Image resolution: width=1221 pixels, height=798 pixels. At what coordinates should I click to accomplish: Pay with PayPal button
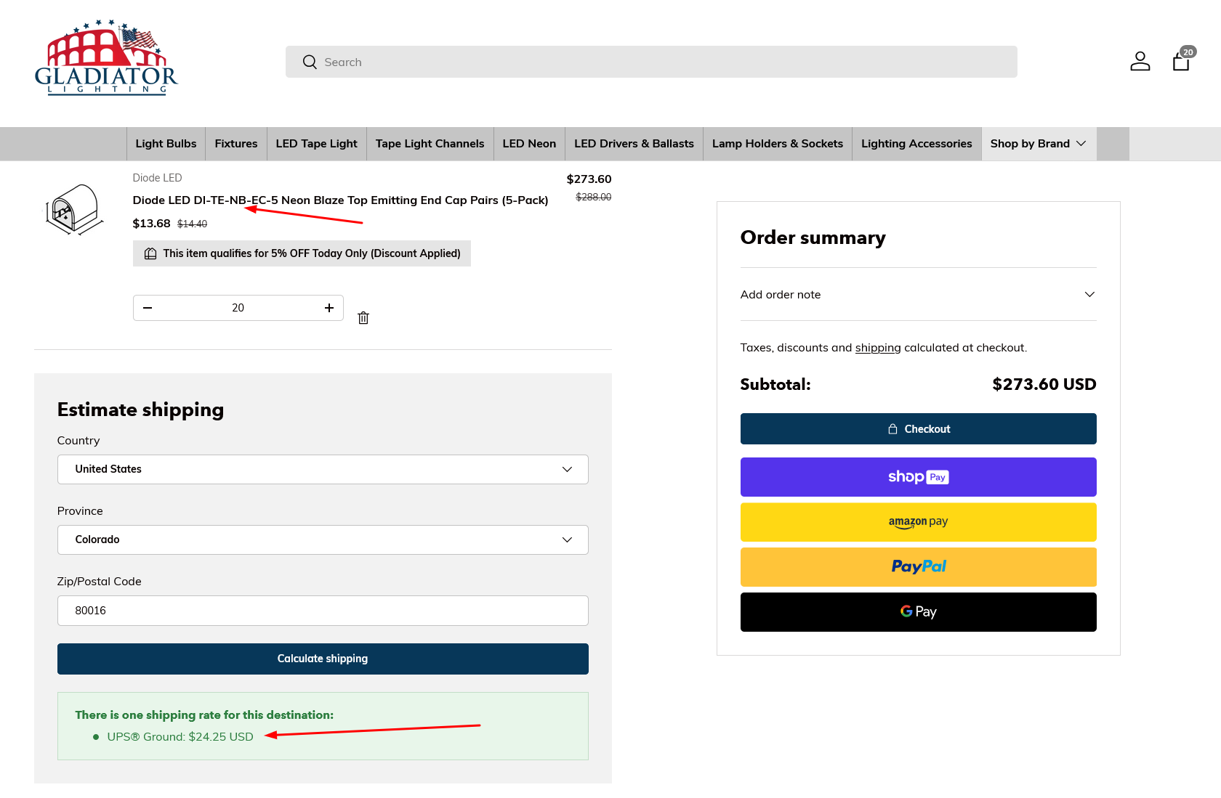(918, 567)
